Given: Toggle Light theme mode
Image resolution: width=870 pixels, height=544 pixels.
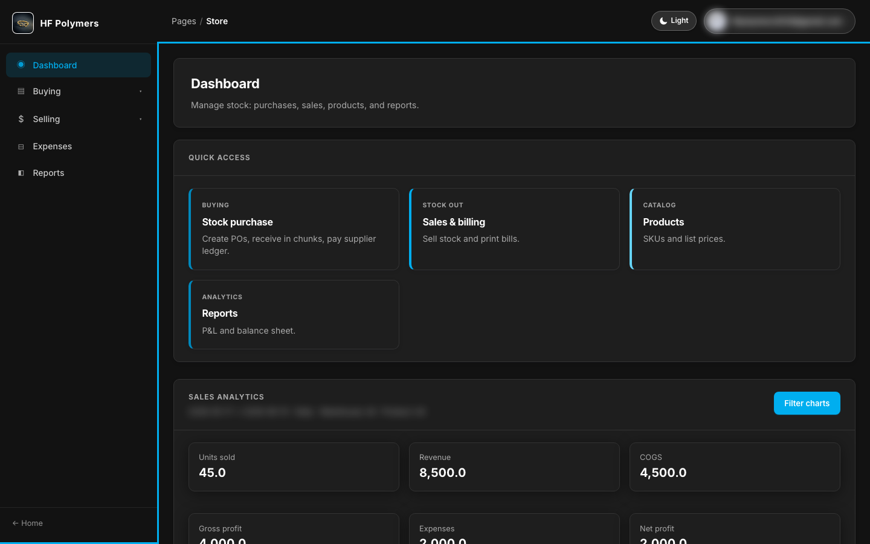Looking at the screenshot, I should point(674,21).
